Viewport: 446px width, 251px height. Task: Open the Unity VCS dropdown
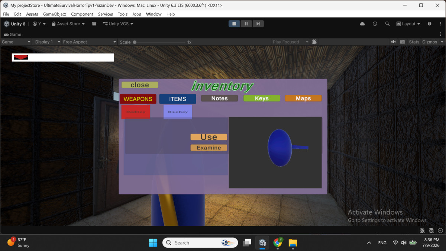[118, 24]
